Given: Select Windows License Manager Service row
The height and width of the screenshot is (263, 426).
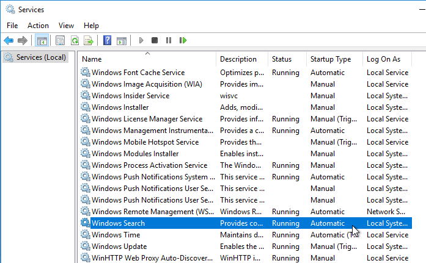Looking at the screenshot, I should 246,119.
